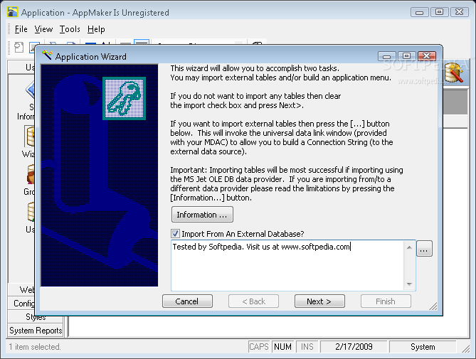Minimize the AppMaker main window
The width and height of the screenshot is (476, 359).
[419, 12]
